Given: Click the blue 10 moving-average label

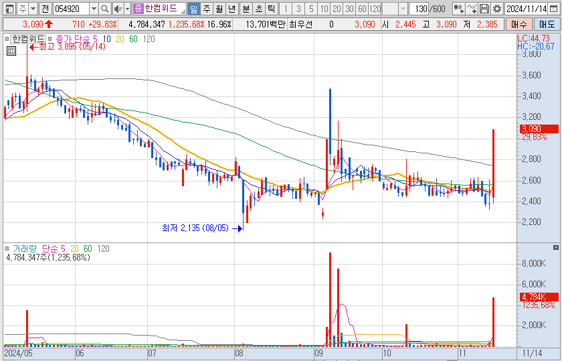Looking at the screenshot, I should coord(107,39).
